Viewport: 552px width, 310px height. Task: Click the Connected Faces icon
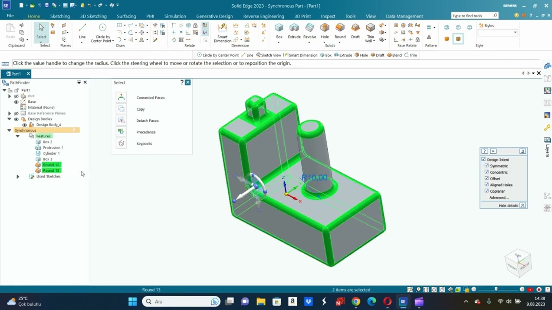[x=121, y=97]
